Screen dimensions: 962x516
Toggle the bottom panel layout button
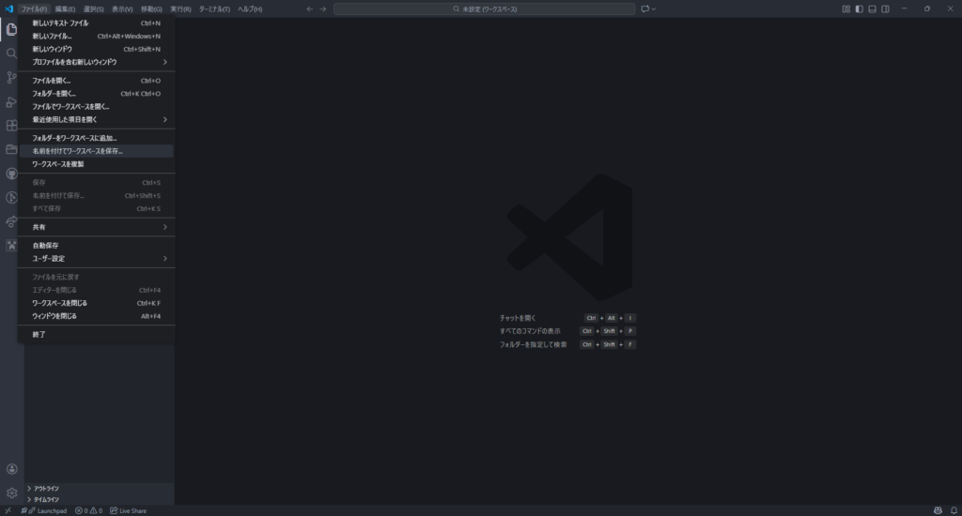[872, 8]
